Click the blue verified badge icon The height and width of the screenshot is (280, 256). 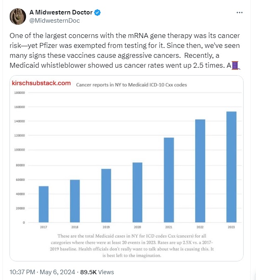coord(97,12)
